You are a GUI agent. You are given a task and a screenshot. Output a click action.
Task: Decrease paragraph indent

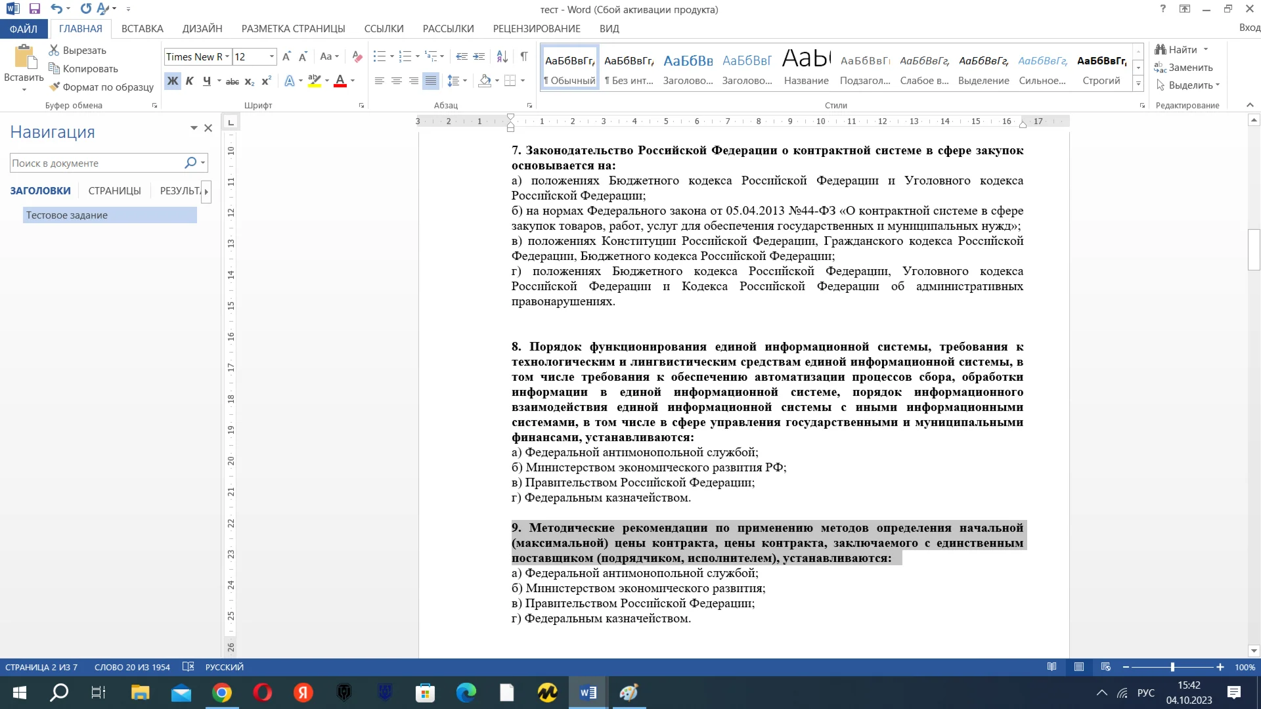462,57
